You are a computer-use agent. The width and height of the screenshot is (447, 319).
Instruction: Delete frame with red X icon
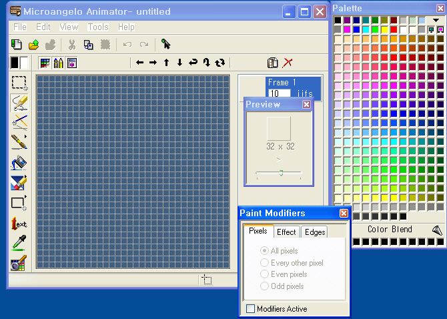(x=288, y=63)
